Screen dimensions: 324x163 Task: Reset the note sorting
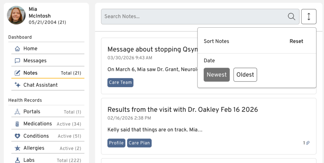pyautogui.click(x=296, y=41)
